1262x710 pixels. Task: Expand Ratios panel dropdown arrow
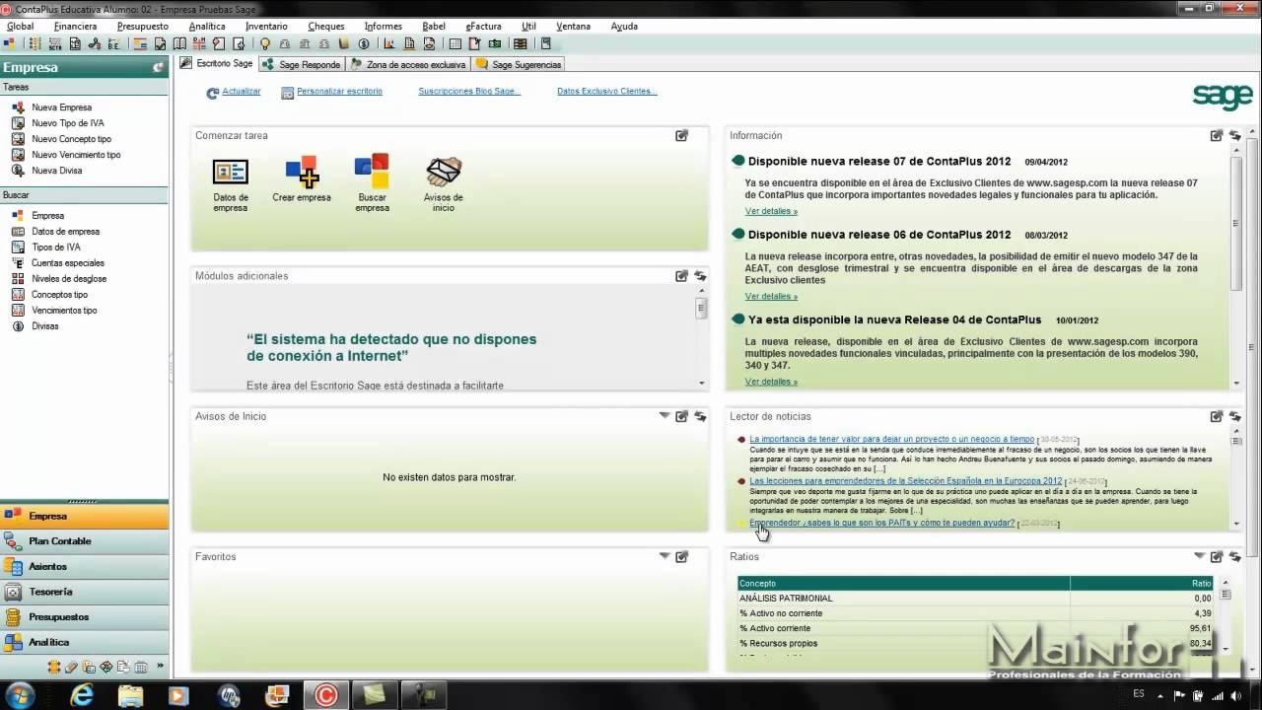(x=1200, y=556)
